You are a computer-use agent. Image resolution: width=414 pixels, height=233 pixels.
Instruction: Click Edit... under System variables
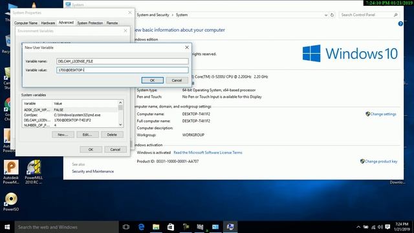pos(87,135)
